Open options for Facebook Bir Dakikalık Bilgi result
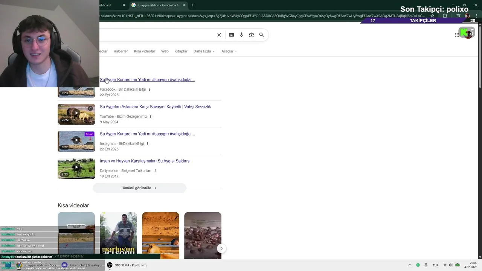The image size is (482, 271). pos(149,90)
